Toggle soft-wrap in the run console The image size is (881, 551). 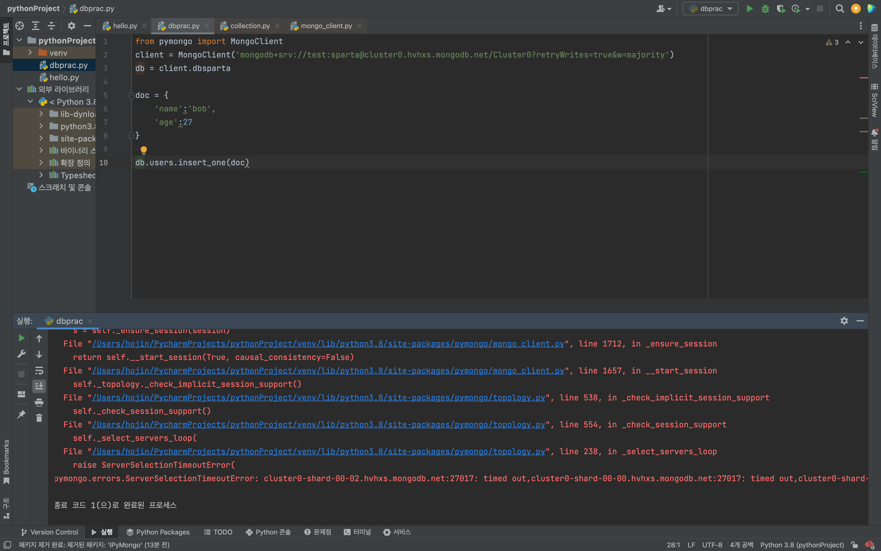tap(39, 371)
